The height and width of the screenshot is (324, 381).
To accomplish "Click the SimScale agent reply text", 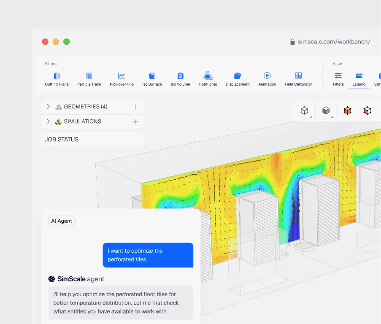I will pyautogui.click(x=121, y=303).
